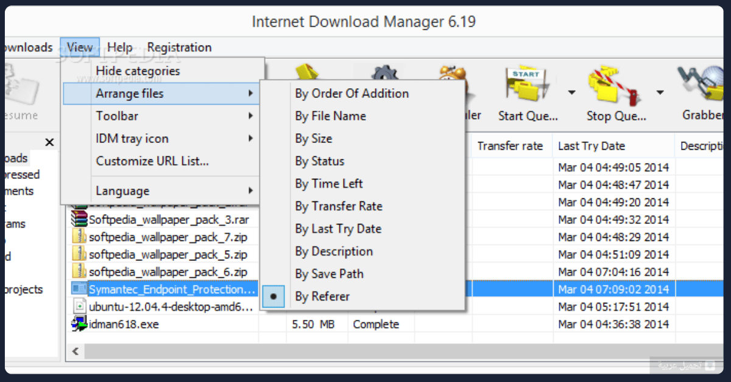This screenshot has height=382, width=731.
Task: Select the By Referer radio bullet
Action: 274,297
